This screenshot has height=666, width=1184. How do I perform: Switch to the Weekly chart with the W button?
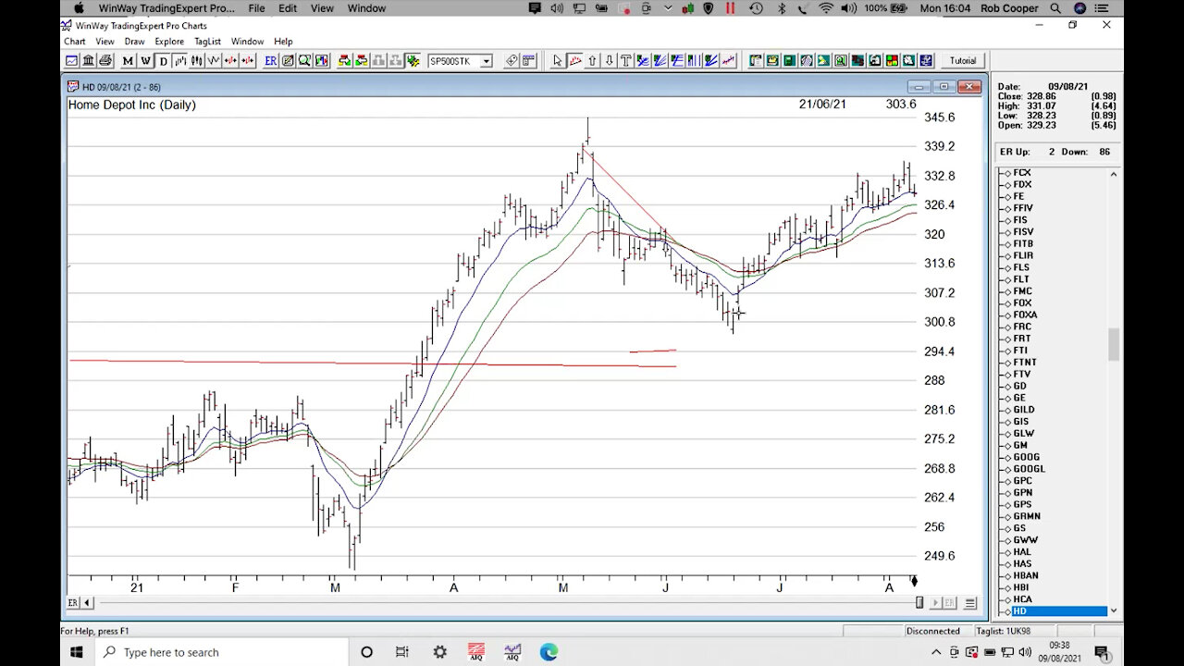tap(146, 61)
